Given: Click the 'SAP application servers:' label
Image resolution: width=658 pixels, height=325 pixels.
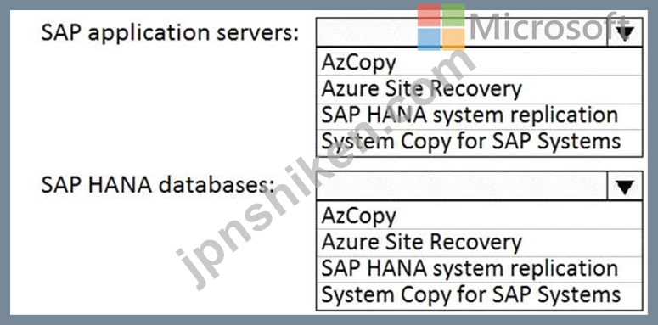Looking at the screenshot, I should pos(170,33).
